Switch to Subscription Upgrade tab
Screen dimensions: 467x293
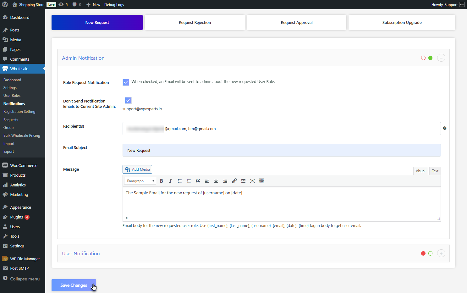[x=402, y=22]
